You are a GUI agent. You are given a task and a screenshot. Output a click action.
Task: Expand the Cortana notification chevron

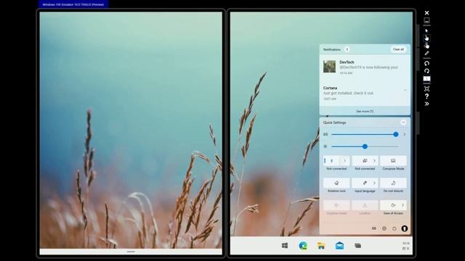[x=405, y=90]
